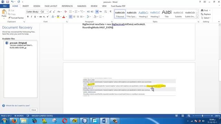Toggle left-to-right text direction
This screenshot has width=221, height=124.
tap(97, 12)
